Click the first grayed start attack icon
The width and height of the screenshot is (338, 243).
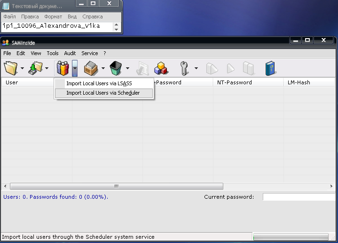[x=212, y=68]
